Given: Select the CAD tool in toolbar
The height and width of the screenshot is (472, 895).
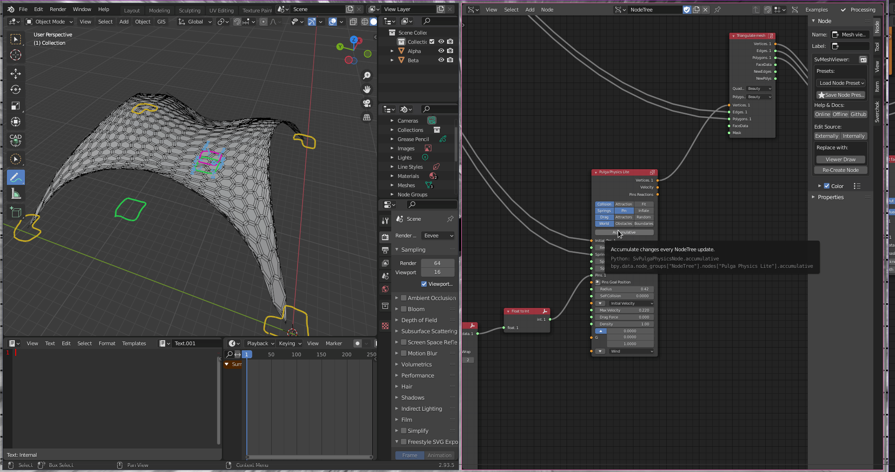Looking at the screenshot, I should coord(16,140).
